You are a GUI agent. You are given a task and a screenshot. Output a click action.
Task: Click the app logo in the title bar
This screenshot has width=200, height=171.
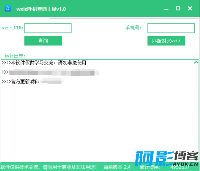click(8, 9)
